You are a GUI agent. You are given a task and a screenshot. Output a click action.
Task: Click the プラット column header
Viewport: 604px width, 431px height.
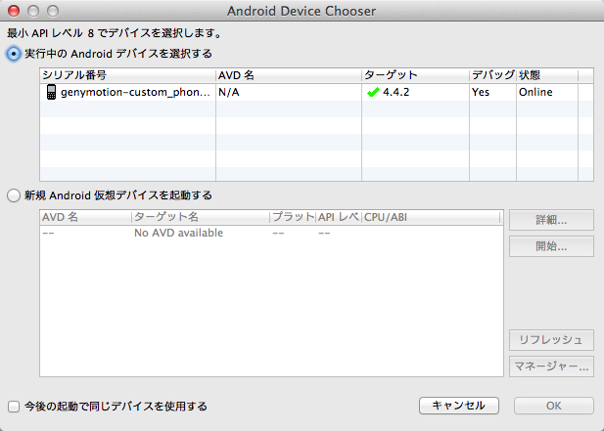pyautogui.click(x=293, y=217)
